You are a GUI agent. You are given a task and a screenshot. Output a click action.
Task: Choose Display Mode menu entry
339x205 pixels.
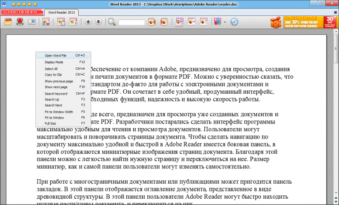click(x=63, y=62)
